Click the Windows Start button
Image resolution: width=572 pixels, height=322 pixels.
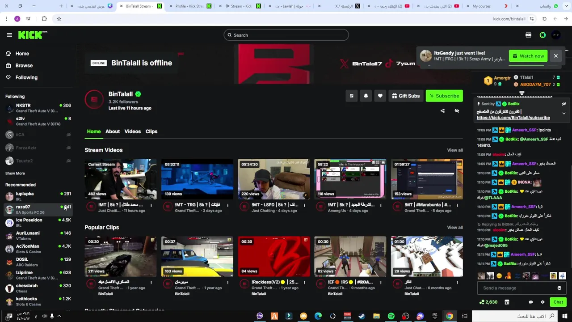click(x=564, y=316)
